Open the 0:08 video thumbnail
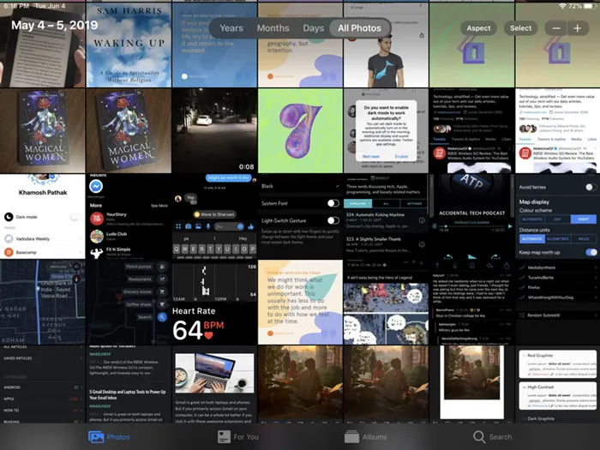 point(214,130)
